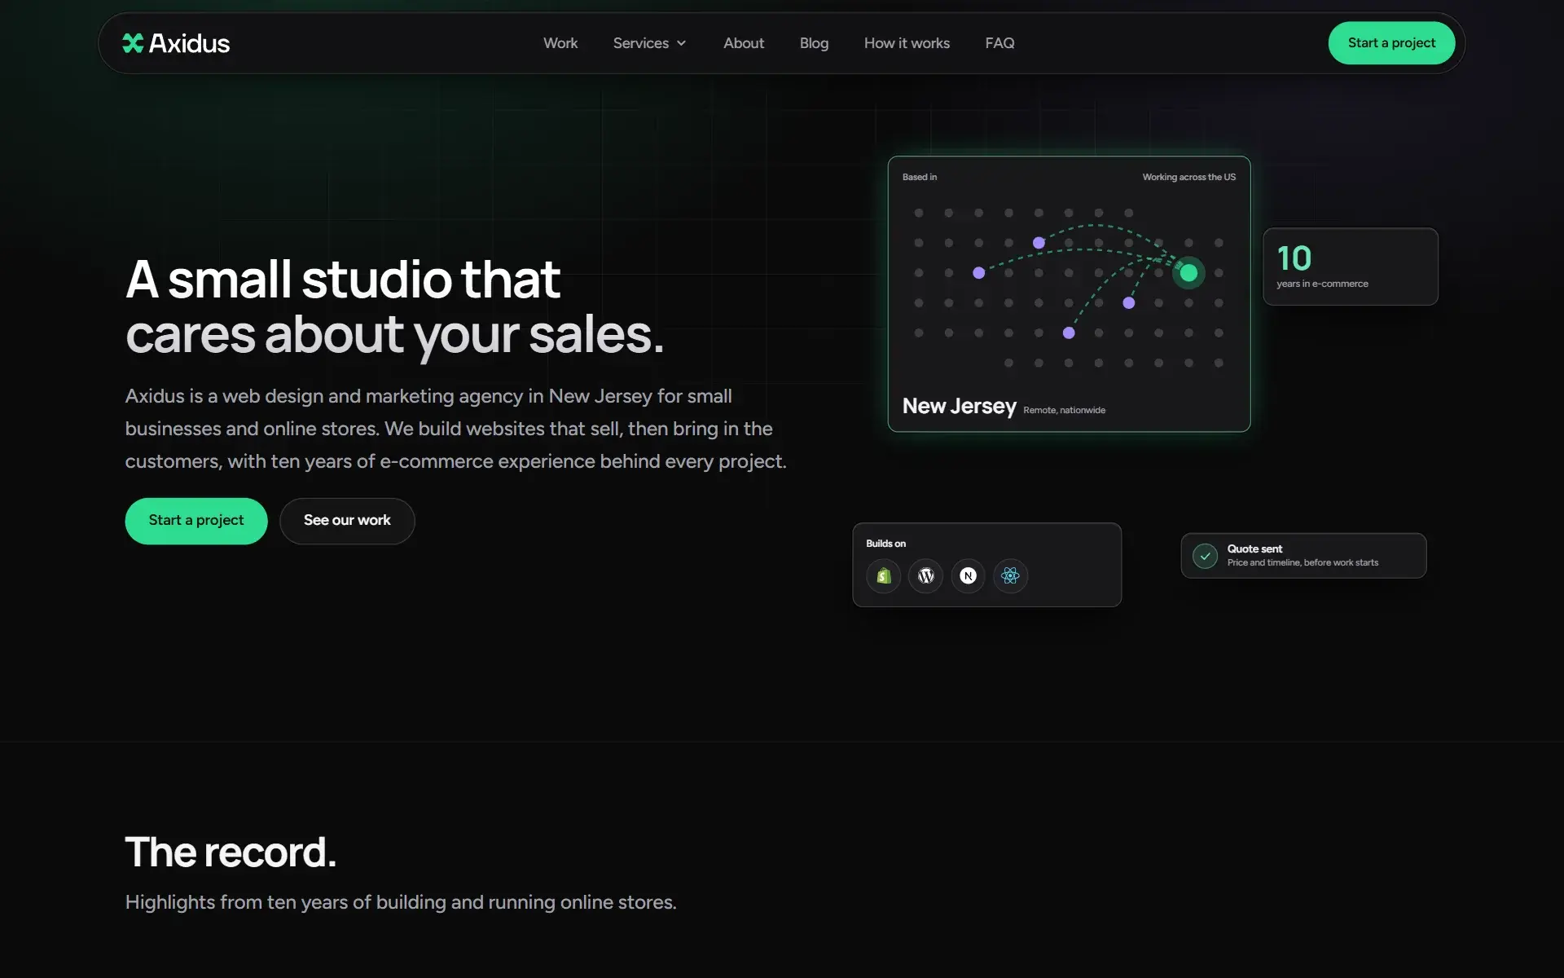Click the "Remote, nationwide" label
Screen dimensions: 1564x978
pos(1064,410)
